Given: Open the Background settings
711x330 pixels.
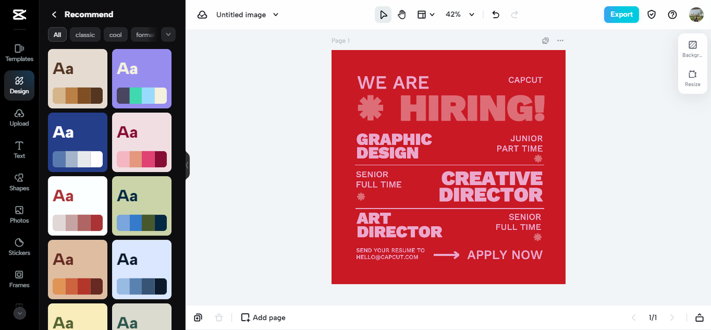Looking at the screenshot, I should click(692, 48).
